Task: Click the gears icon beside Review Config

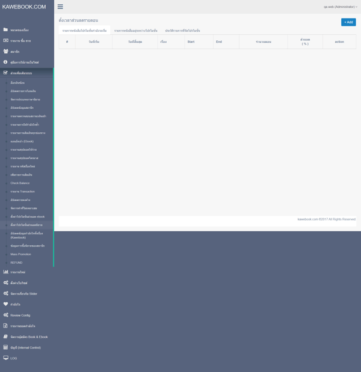Action: click(5, 315)
